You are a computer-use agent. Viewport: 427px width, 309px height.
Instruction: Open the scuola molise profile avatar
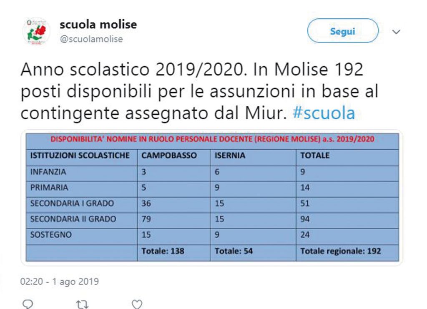pos(36,30)
